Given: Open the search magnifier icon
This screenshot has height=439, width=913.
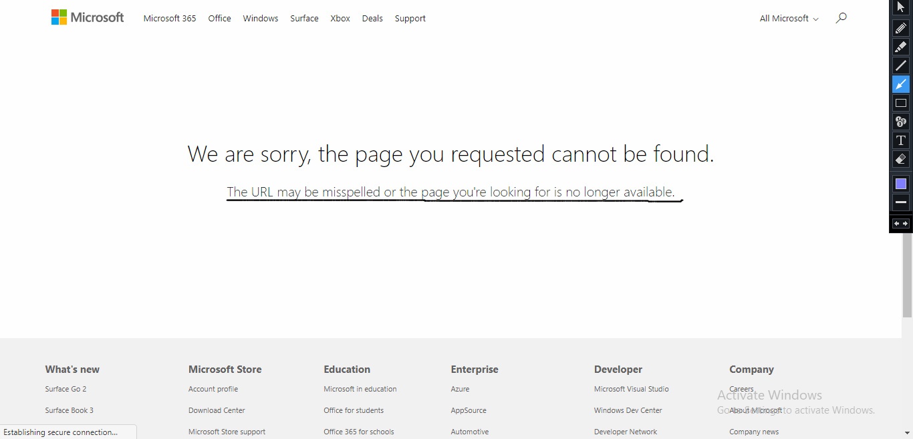Looking at the screenshot, I should 841,18.
